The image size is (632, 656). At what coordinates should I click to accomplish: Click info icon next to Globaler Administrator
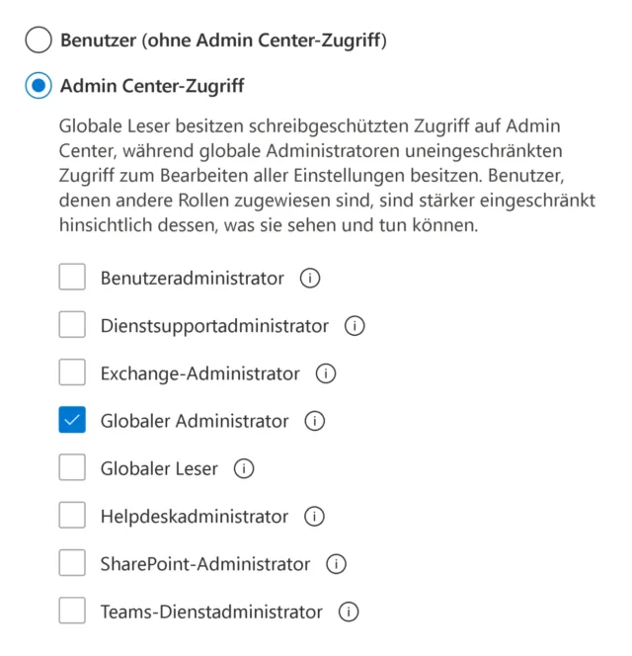315,422
